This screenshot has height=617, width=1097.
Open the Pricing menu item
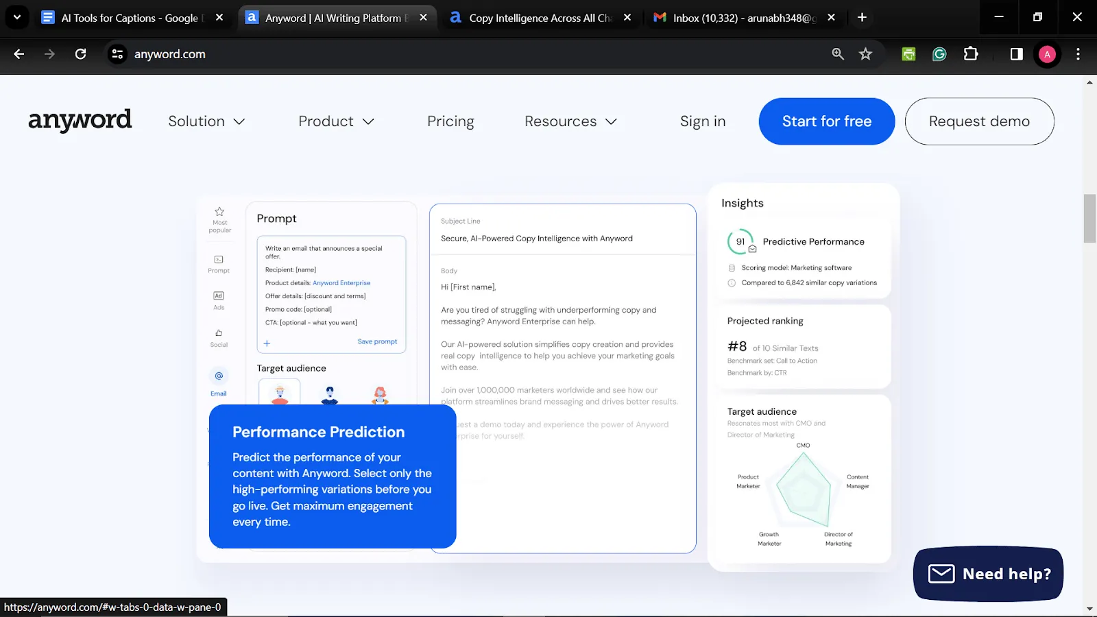click(x=450, y=121)
